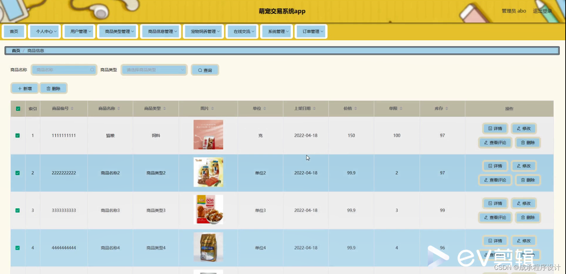Click 查看评论 for the 商品名称2 row
The height and width of the screenshot is (274, 566).
(495, 180)
